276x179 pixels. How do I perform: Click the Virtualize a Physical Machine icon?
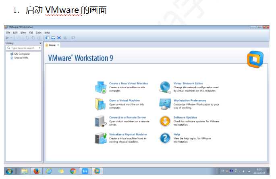coord(101,138)
